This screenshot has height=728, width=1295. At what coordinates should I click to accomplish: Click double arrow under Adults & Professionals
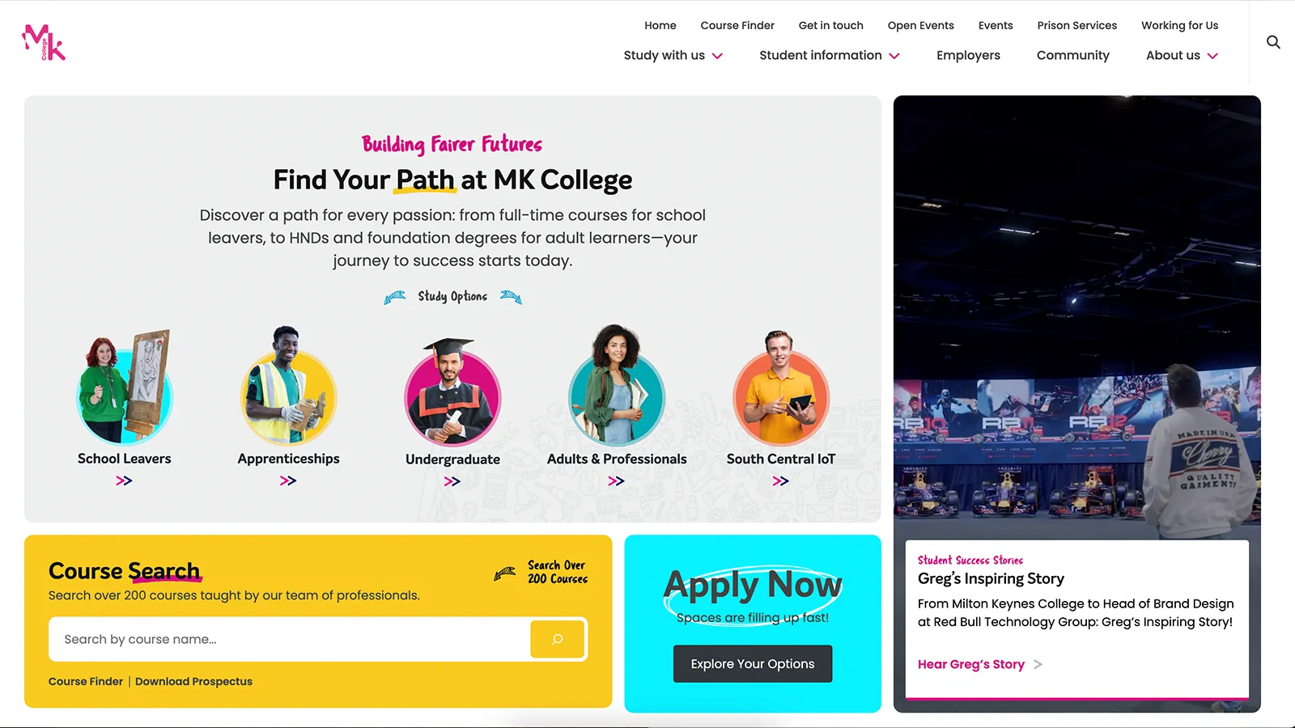616,480
